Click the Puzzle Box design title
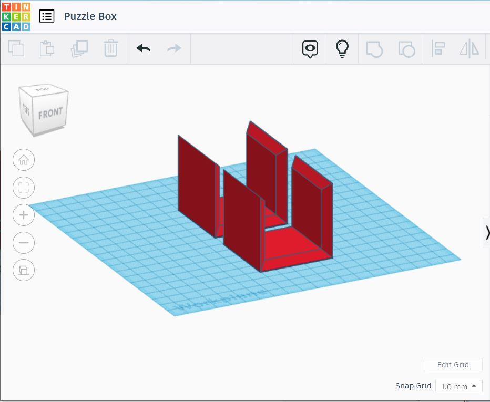Image resolution: width=490 pixels, height=402 pixels. click(90, 16)
